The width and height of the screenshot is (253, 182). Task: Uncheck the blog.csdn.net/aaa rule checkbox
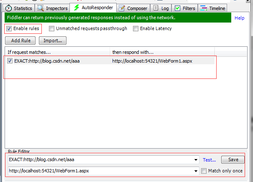tap(10, 61)
